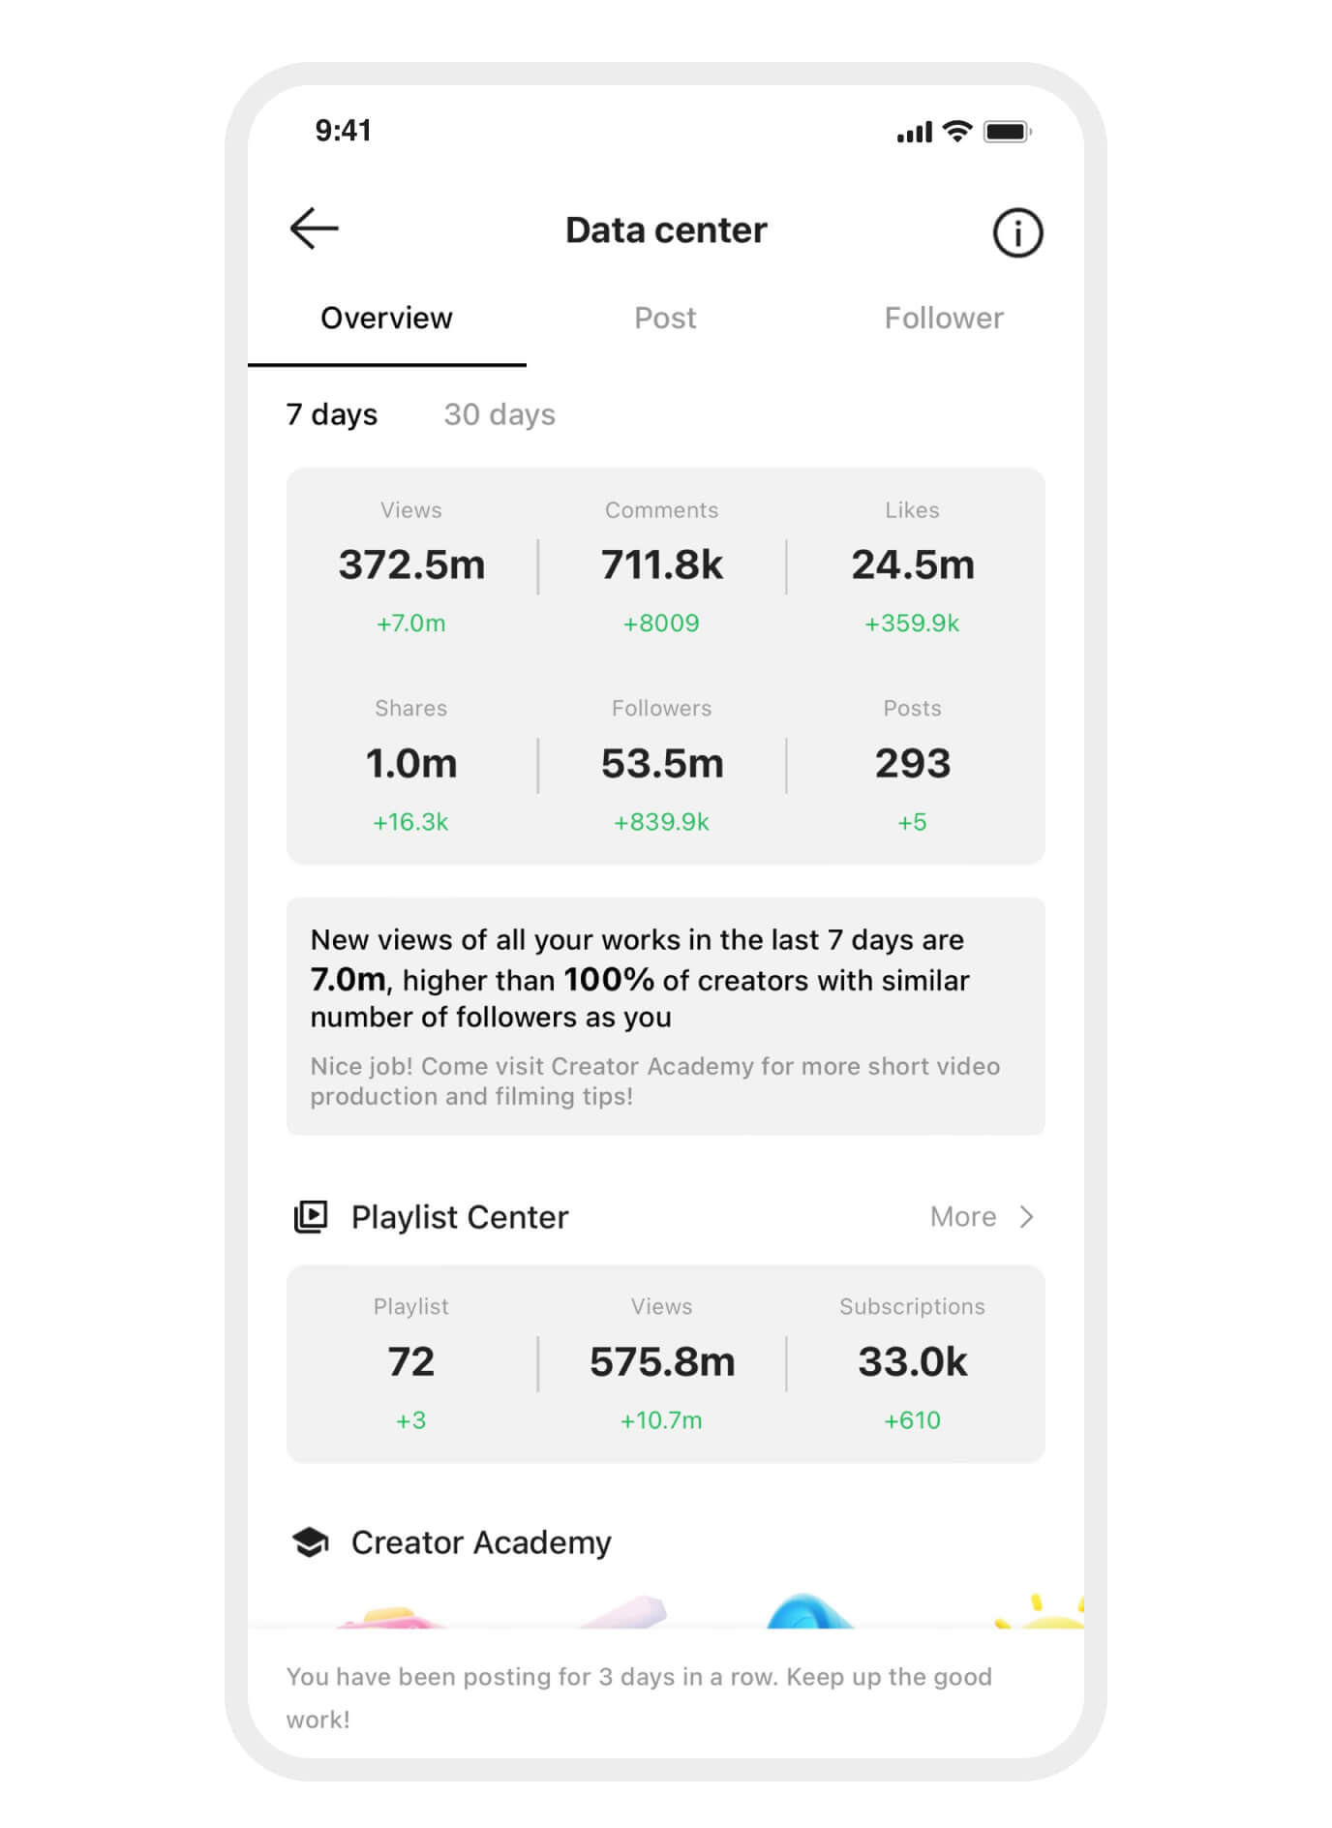Tap the back arrow icon
This screenshot has height=1828, width=1332.
click(x=314, y=229)
